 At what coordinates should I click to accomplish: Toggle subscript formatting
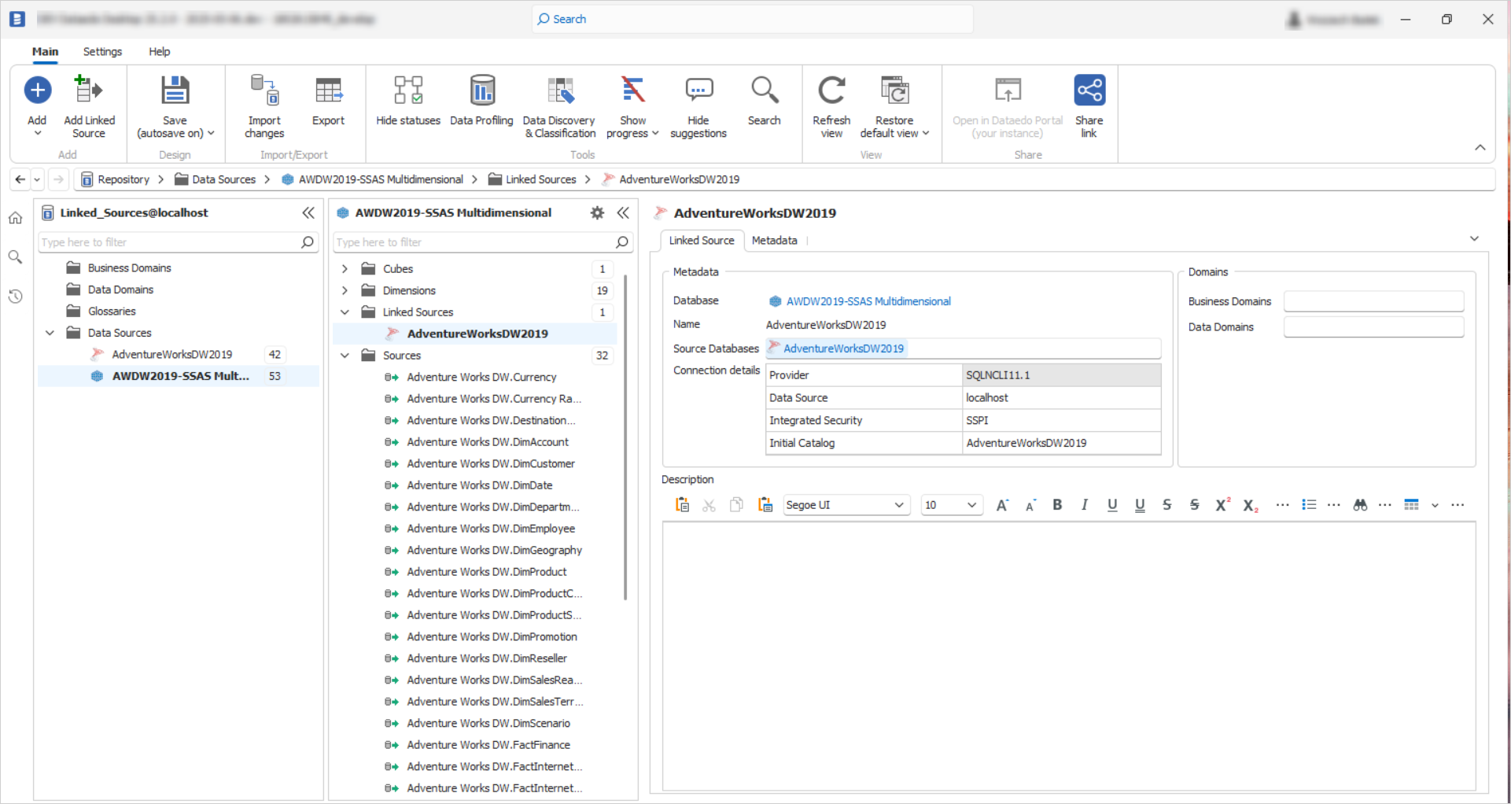tap(1251, 505)
